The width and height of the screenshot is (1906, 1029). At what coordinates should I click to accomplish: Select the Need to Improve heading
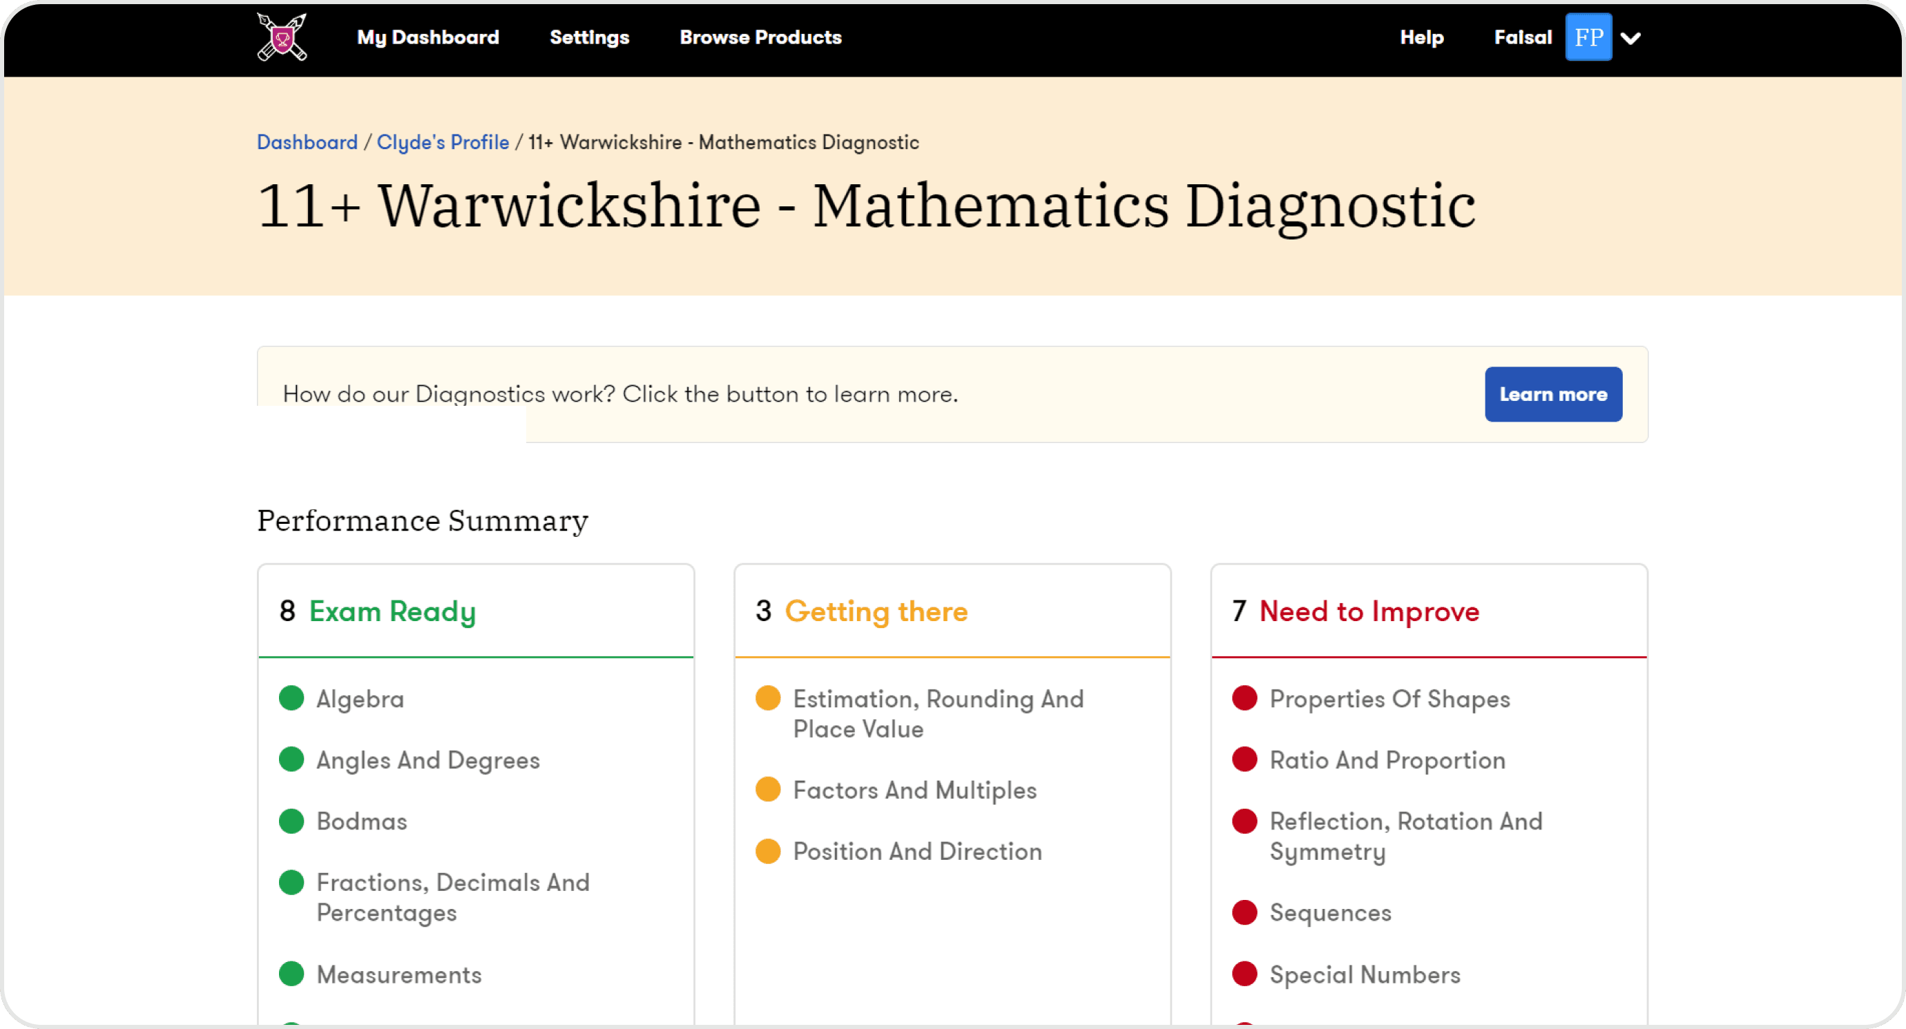point(1369,611)
